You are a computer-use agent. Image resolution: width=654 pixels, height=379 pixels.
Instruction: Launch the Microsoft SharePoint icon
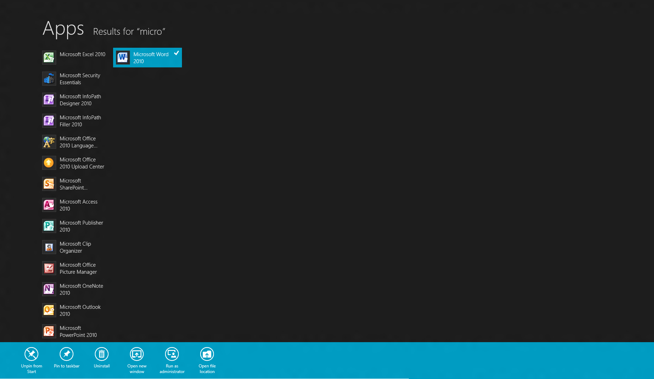(49, 184)
